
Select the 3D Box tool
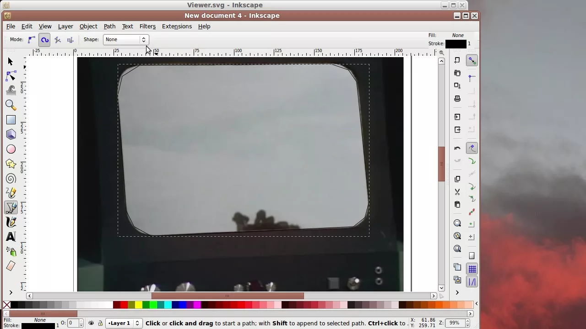[x=11, y=134]
